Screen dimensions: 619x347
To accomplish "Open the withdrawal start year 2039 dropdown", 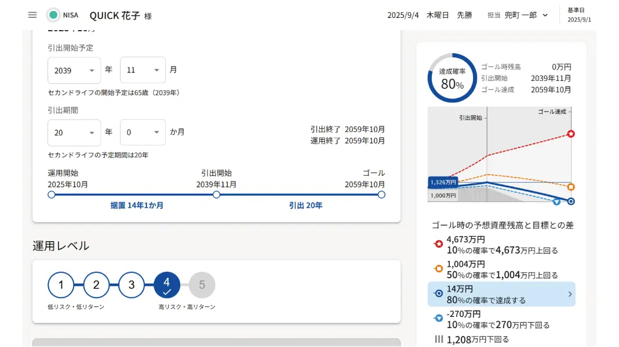I will (74, 71).
